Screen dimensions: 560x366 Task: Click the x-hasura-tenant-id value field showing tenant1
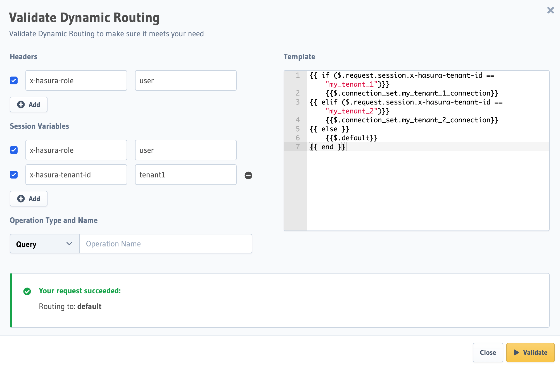pyautogui.click(x=186, y=175)
